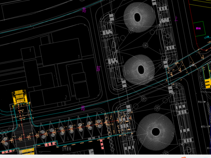Select small circle left of the top dome
This screenshot has height=158, width=211.
pyautogui.click(x=123, y=38)
